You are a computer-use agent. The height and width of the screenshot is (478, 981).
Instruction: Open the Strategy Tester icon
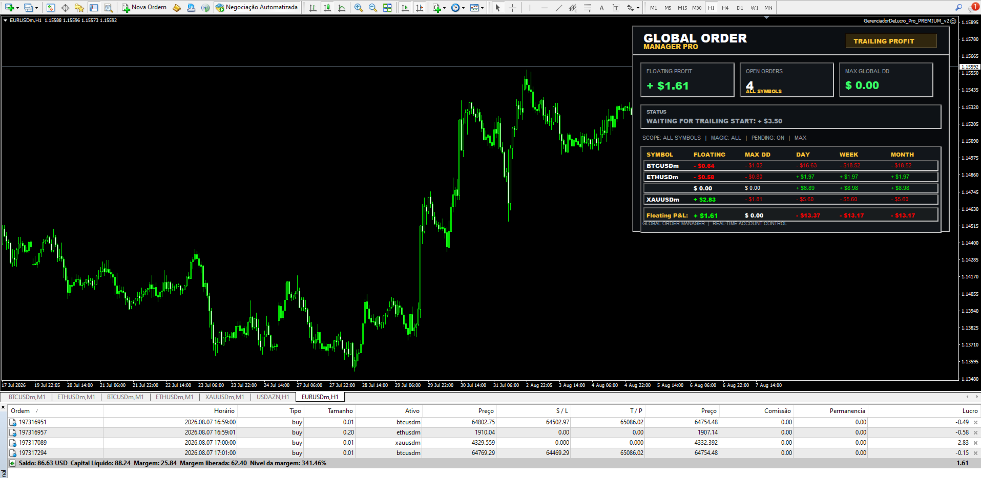point(108,8)
